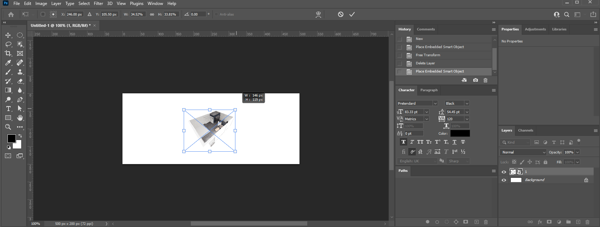The height and width of the screenshot is (227, 600).
Task: Select the Gradient tool
Action: pyautogui.click(x=8, y=90)
